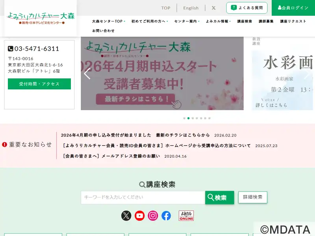Open 詳細検索 advanced search
Viewport: 315px width, 236px height.
coord(253,197)
